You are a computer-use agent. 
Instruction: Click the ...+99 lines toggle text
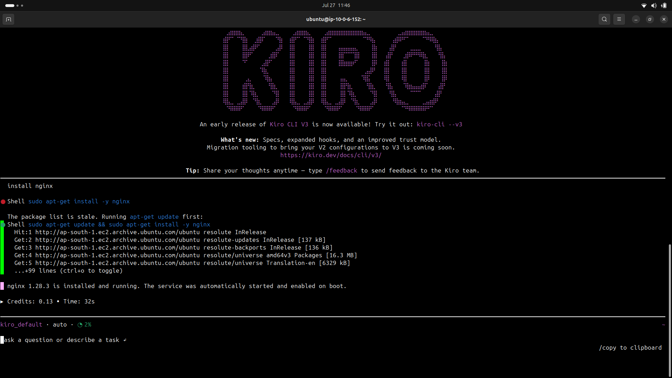pos(68,271)
